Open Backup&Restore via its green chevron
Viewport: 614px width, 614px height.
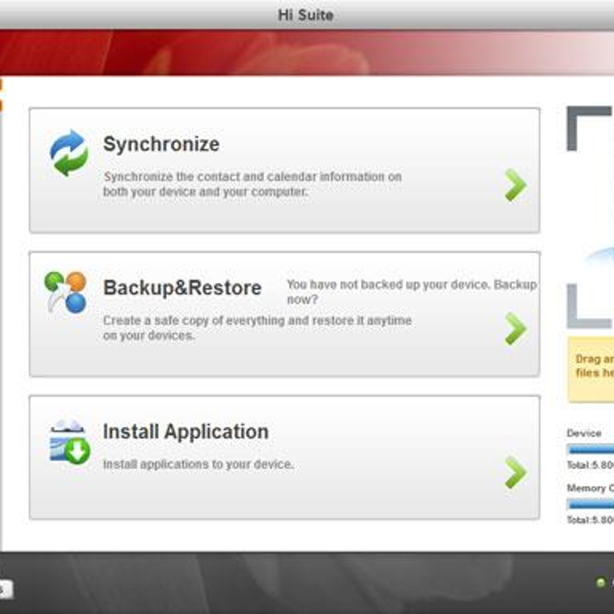[x=515, y=328]
